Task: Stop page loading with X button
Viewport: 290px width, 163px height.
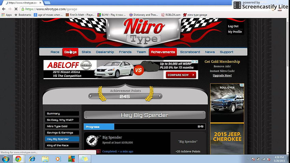Action: click(16, 9)
